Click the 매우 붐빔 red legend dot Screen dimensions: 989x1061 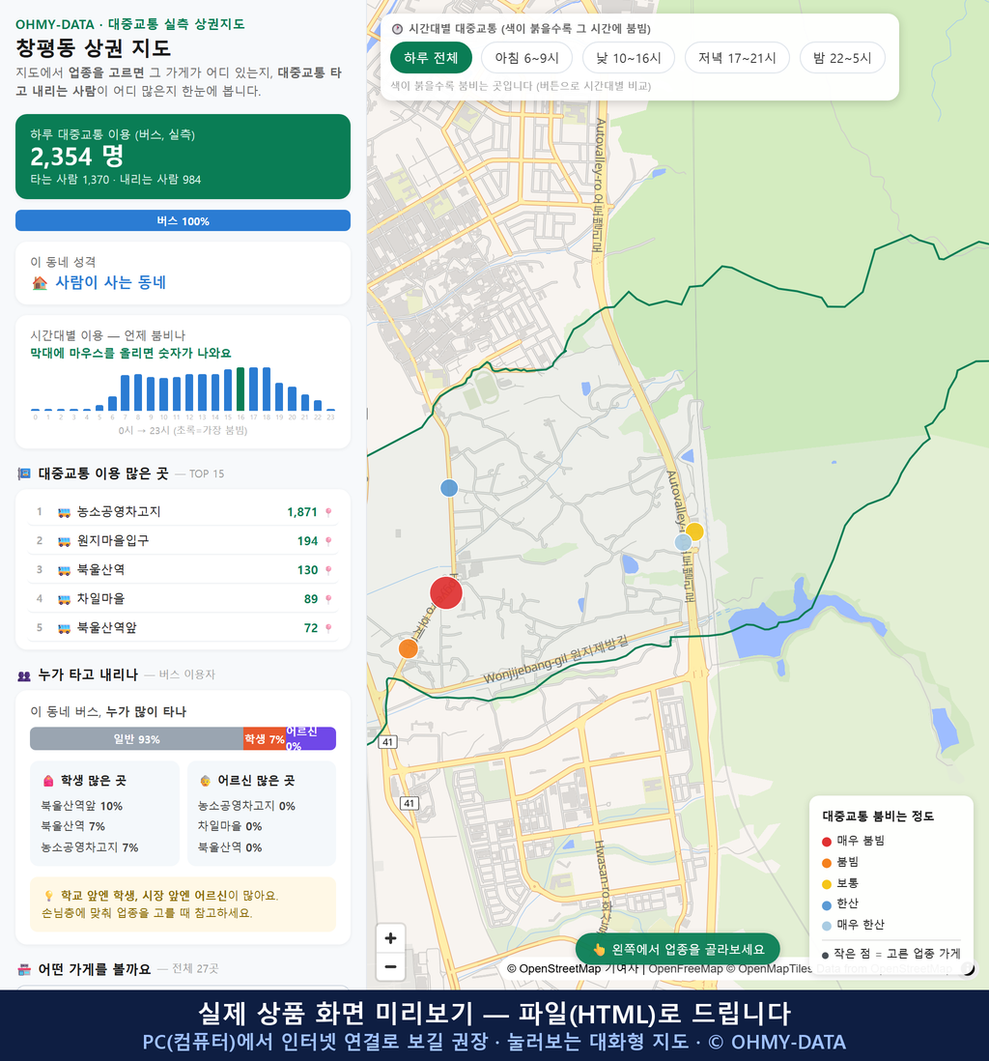pyautogui.click(x=826, y=841)
